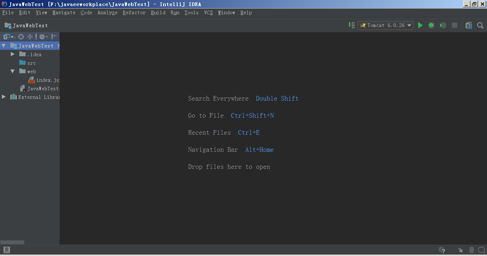Image resolution: width=487 pixels, height=256 pixels.
Task: Open the Tools menu
Action: [x=191, y=12]
